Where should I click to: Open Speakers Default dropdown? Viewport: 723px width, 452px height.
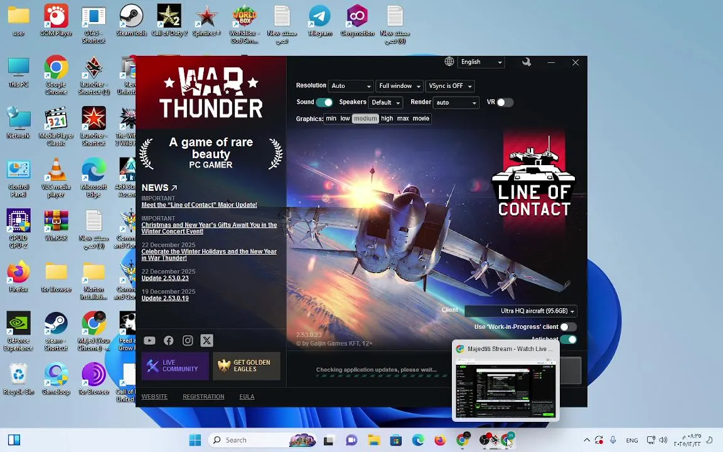tap(385, 102)
